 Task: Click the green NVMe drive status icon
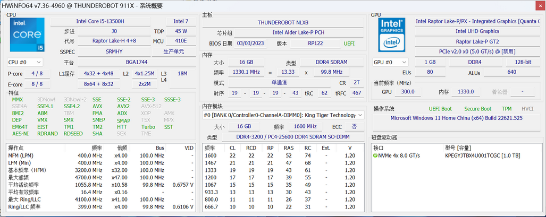coord(375,155)
